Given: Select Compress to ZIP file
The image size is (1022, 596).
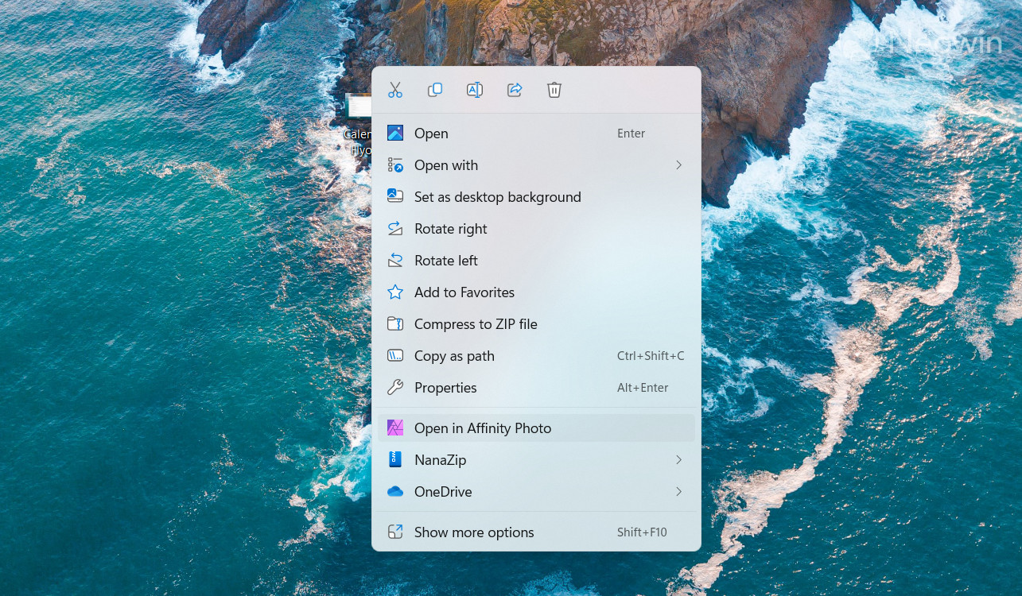Looking at the screenshot, I should pos(536,324).
